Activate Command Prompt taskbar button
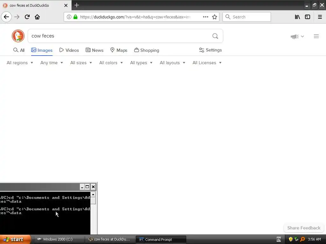The image size is (326, 244). click(x=161, y=239)
